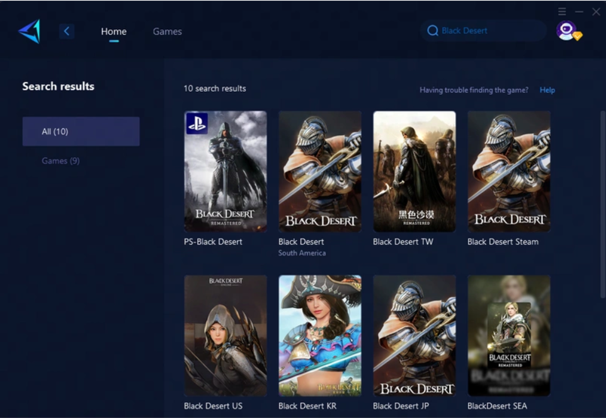Select the All (10) filter
The width and height of the screenshot is (606, 418).
point(81,132)
